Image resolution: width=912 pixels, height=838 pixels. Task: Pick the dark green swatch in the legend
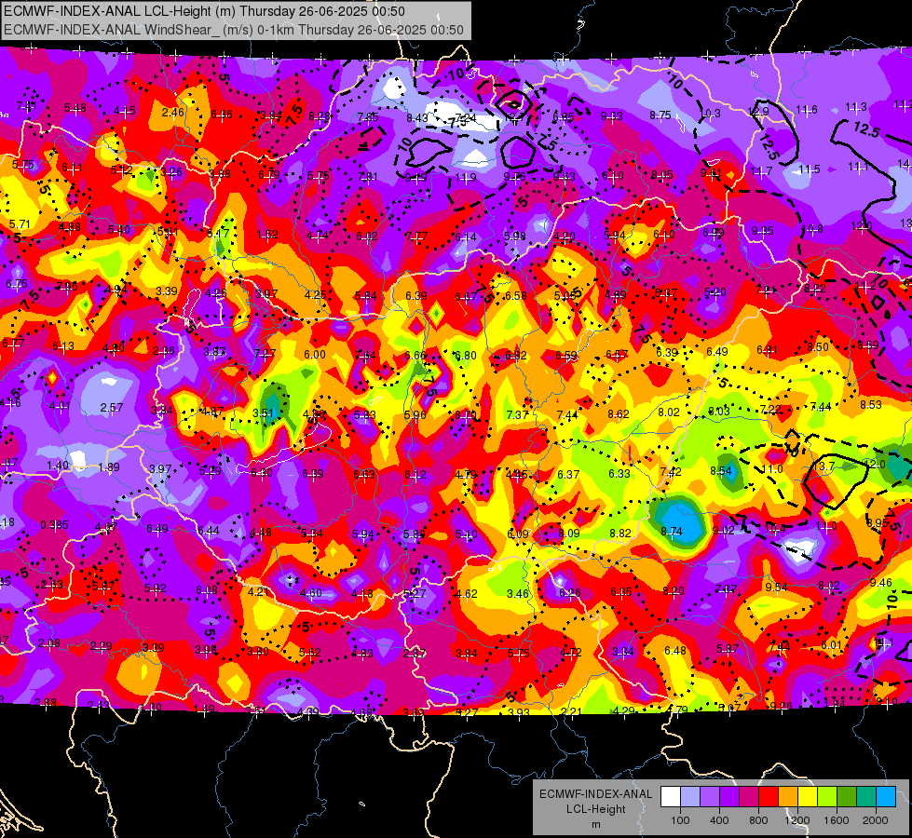(x=846, y=797)
